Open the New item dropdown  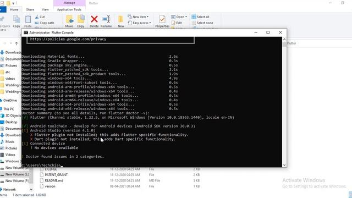pos(138,17)
